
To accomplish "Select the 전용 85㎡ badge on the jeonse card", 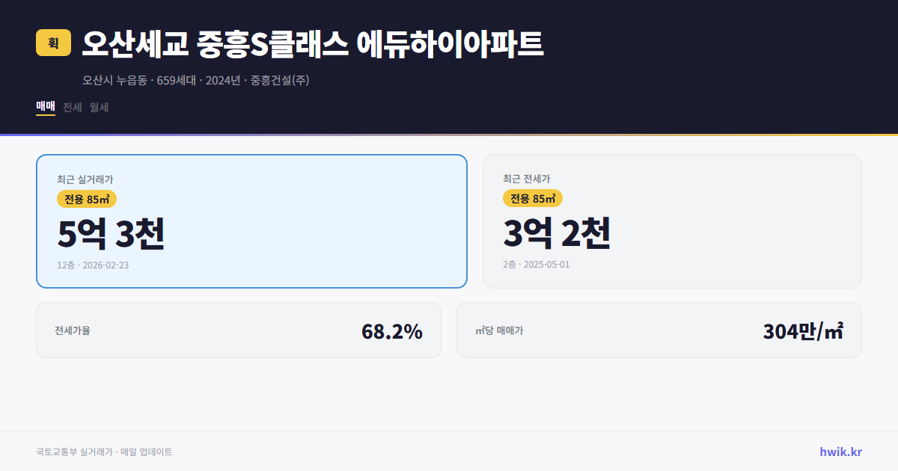I will coord(534,198).
